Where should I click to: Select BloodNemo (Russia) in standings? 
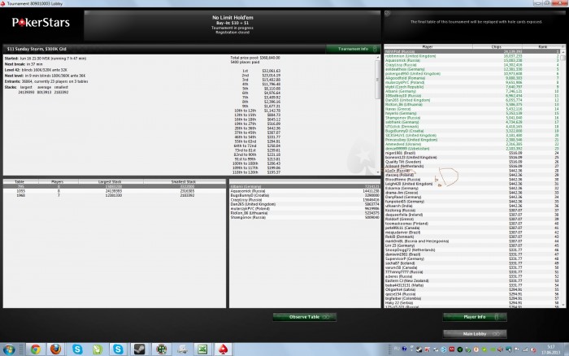pyautogui.click(x=472, y=180)
